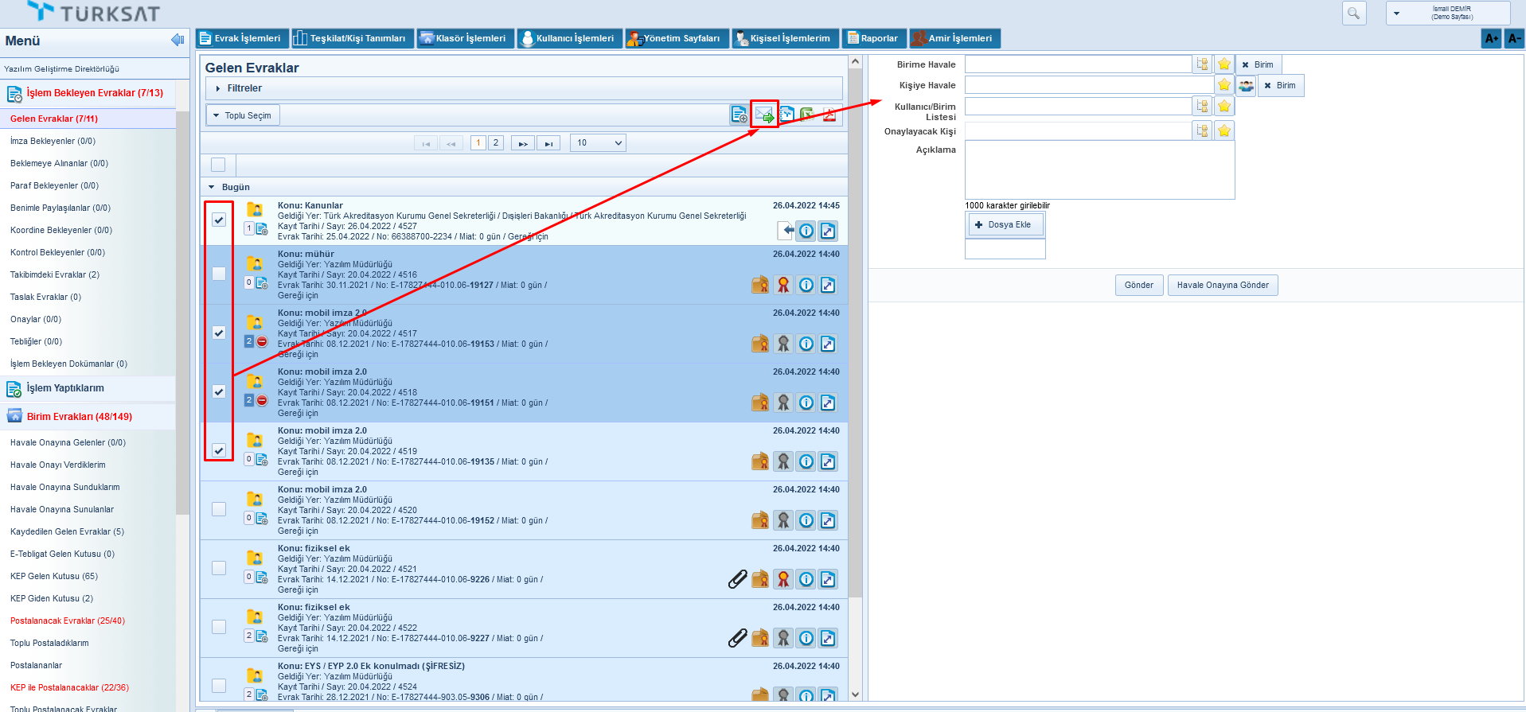The image size is (1526, 712).
Task: Check the mühür document checkbox
Action: 219,274
